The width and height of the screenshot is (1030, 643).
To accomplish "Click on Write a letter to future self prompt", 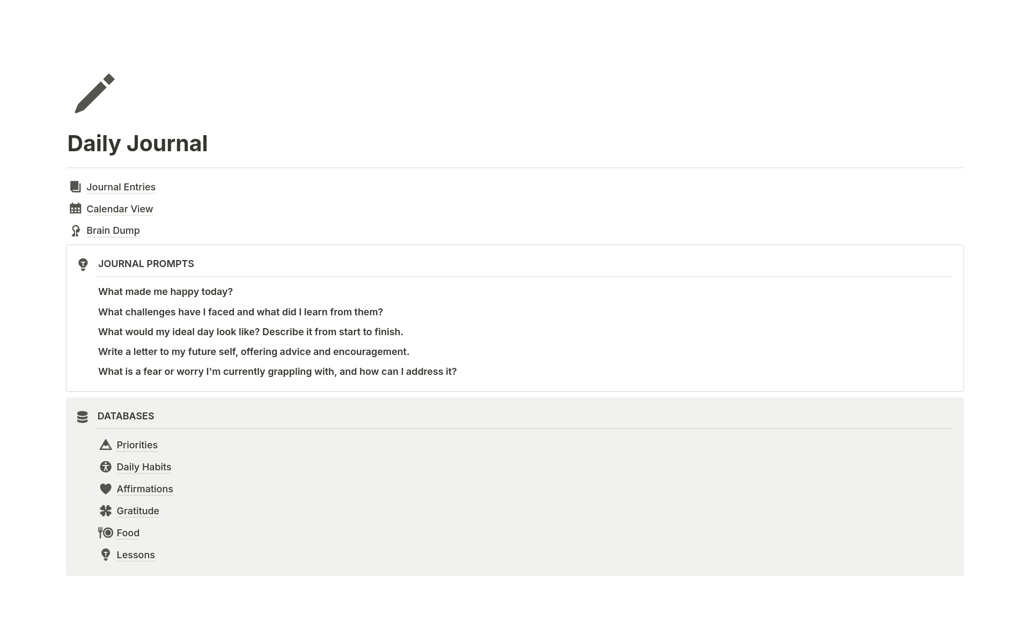I will pos(253,351).
